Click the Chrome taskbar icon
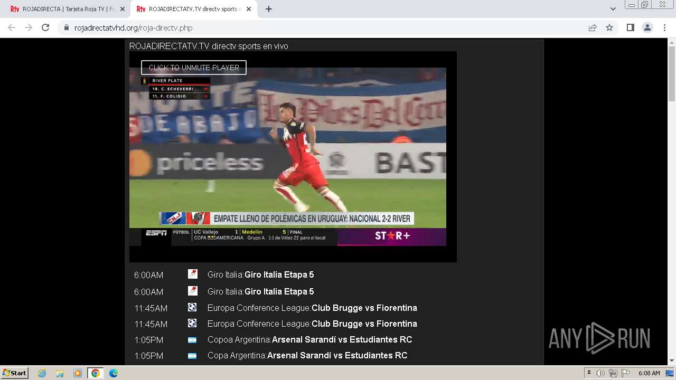Viewport: 676px width, 380px height. 96,373
